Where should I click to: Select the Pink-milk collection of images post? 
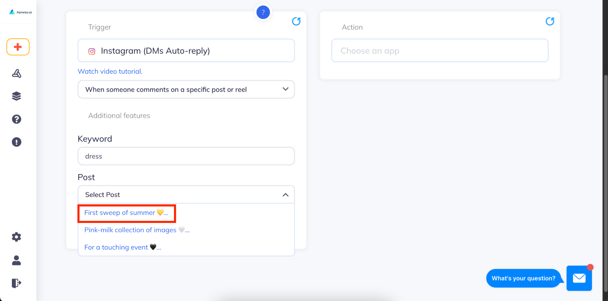tap(137, 230)
